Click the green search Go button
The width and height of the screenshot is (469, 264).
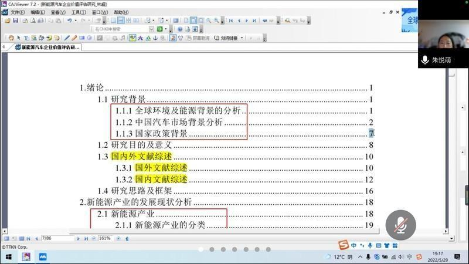point(160,29)
